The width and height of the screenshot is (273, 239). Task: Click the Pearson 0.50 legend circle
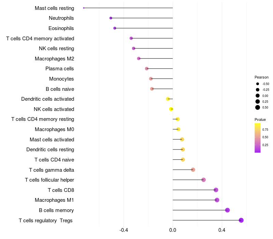[258, 108]
